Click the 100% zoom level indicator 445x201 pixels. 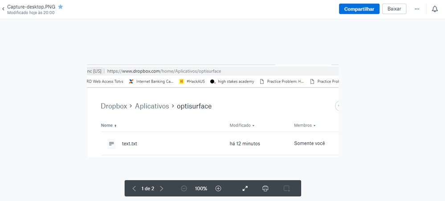click(x=201, y=189)
